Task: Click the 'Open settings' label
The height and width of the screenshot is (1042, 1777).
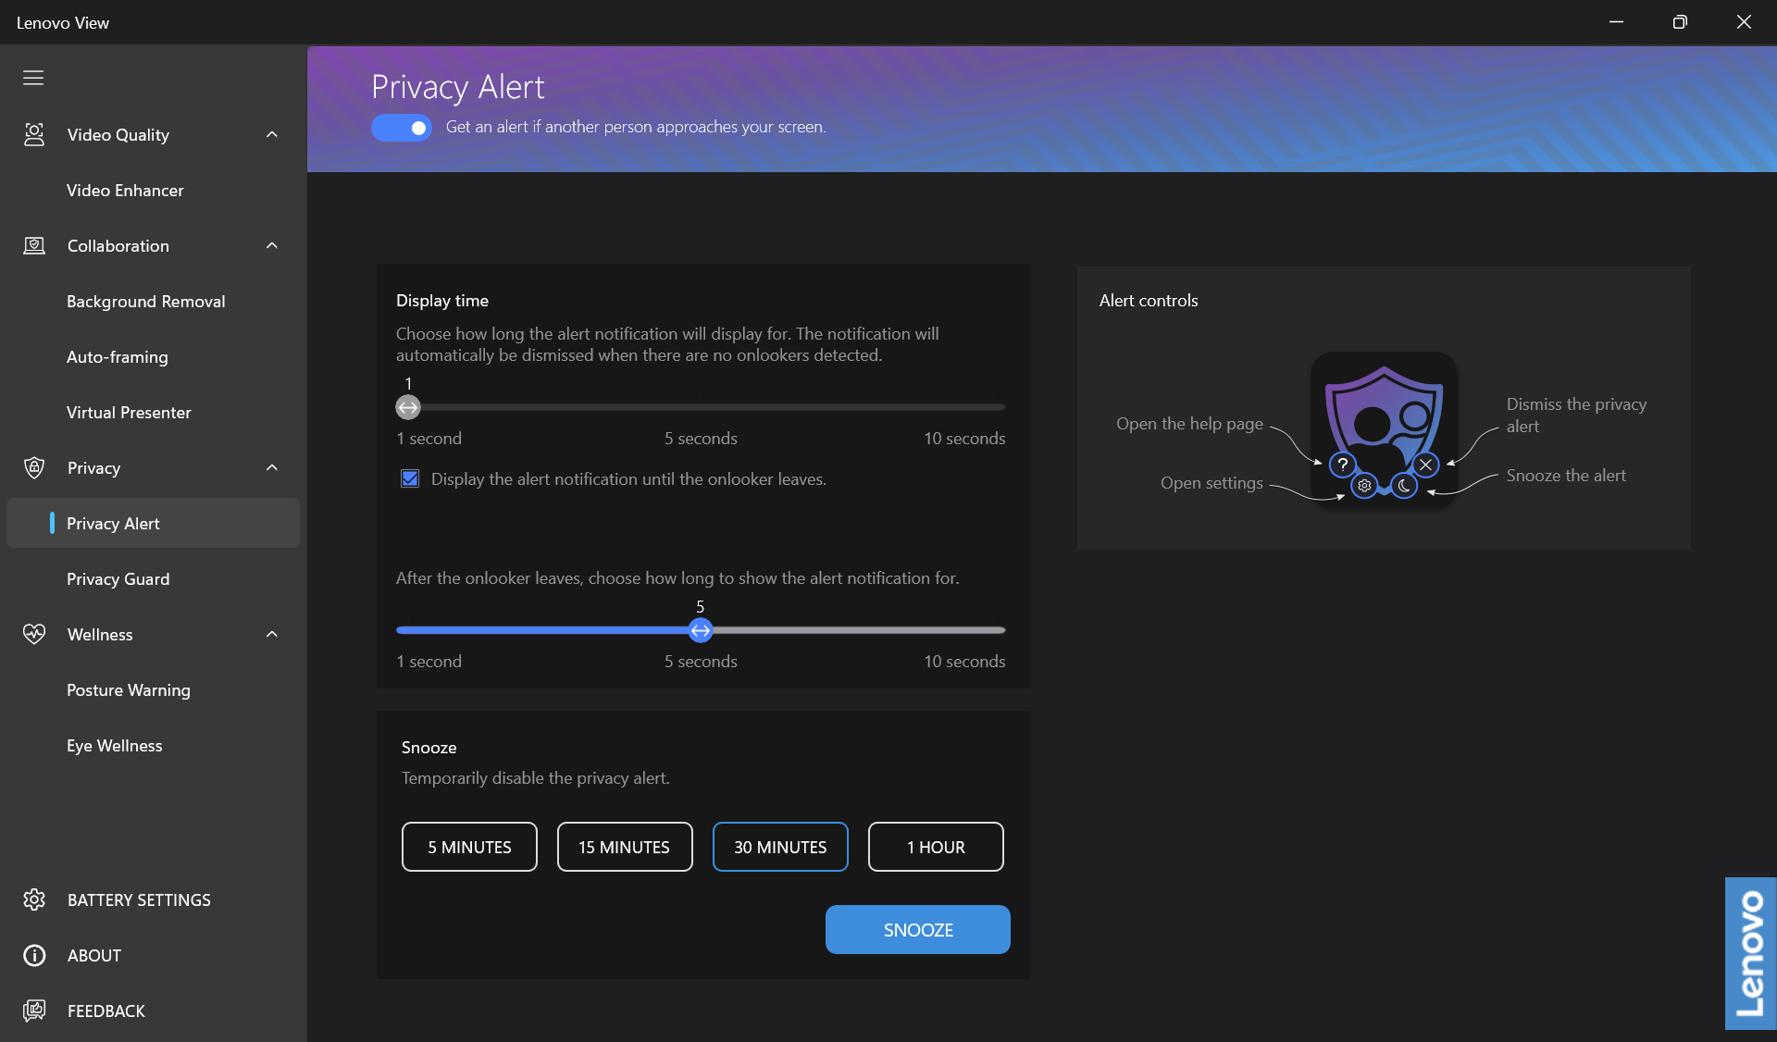Action: [x=1212, y=483]
